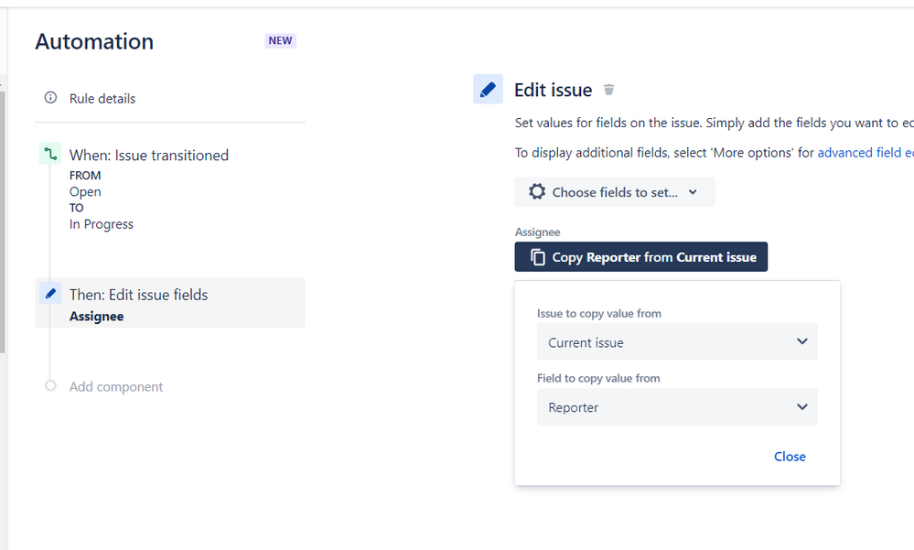This screenshot has height=550, width=914.
Task: Click the copy icon in Copy Reporter button
Action: click(x=537, y=256)
